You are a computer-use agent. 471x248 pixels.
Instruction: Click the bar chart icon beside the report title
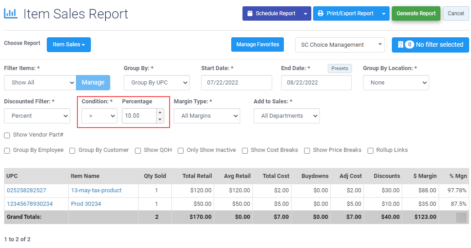click(x=11, y=13)
